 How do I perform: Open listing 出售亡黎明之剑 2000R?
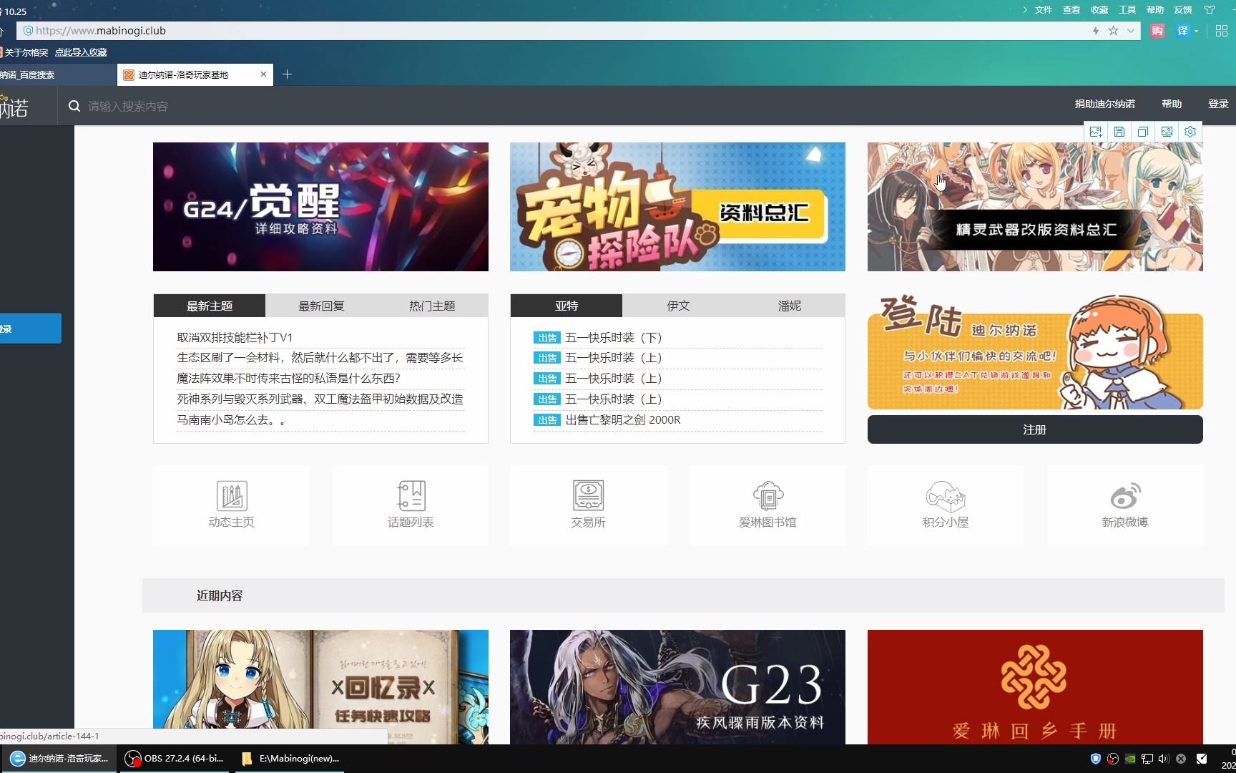(x=623, y=419)
